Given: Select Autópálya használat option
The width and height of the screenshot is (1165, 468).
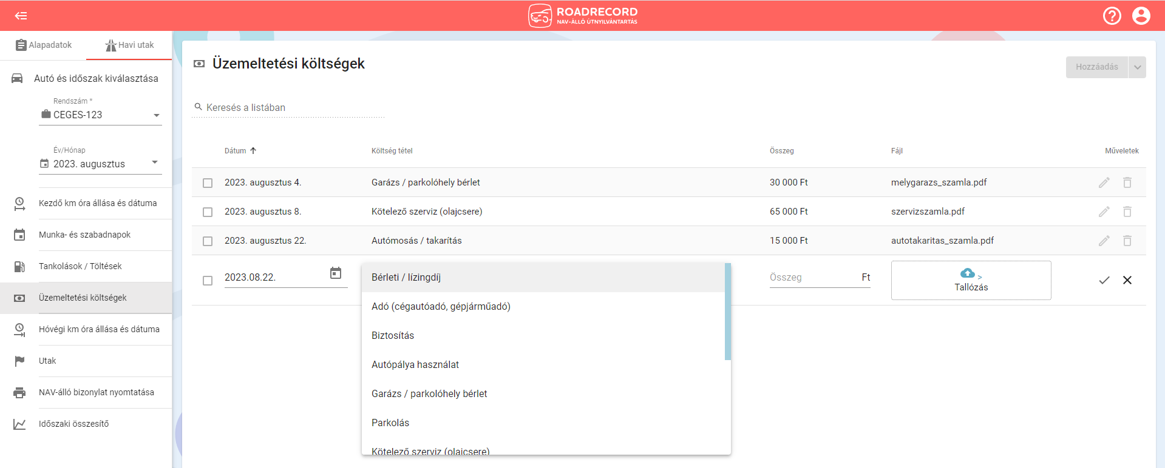Looking at the screenshot, I should [x=543, y=364].
